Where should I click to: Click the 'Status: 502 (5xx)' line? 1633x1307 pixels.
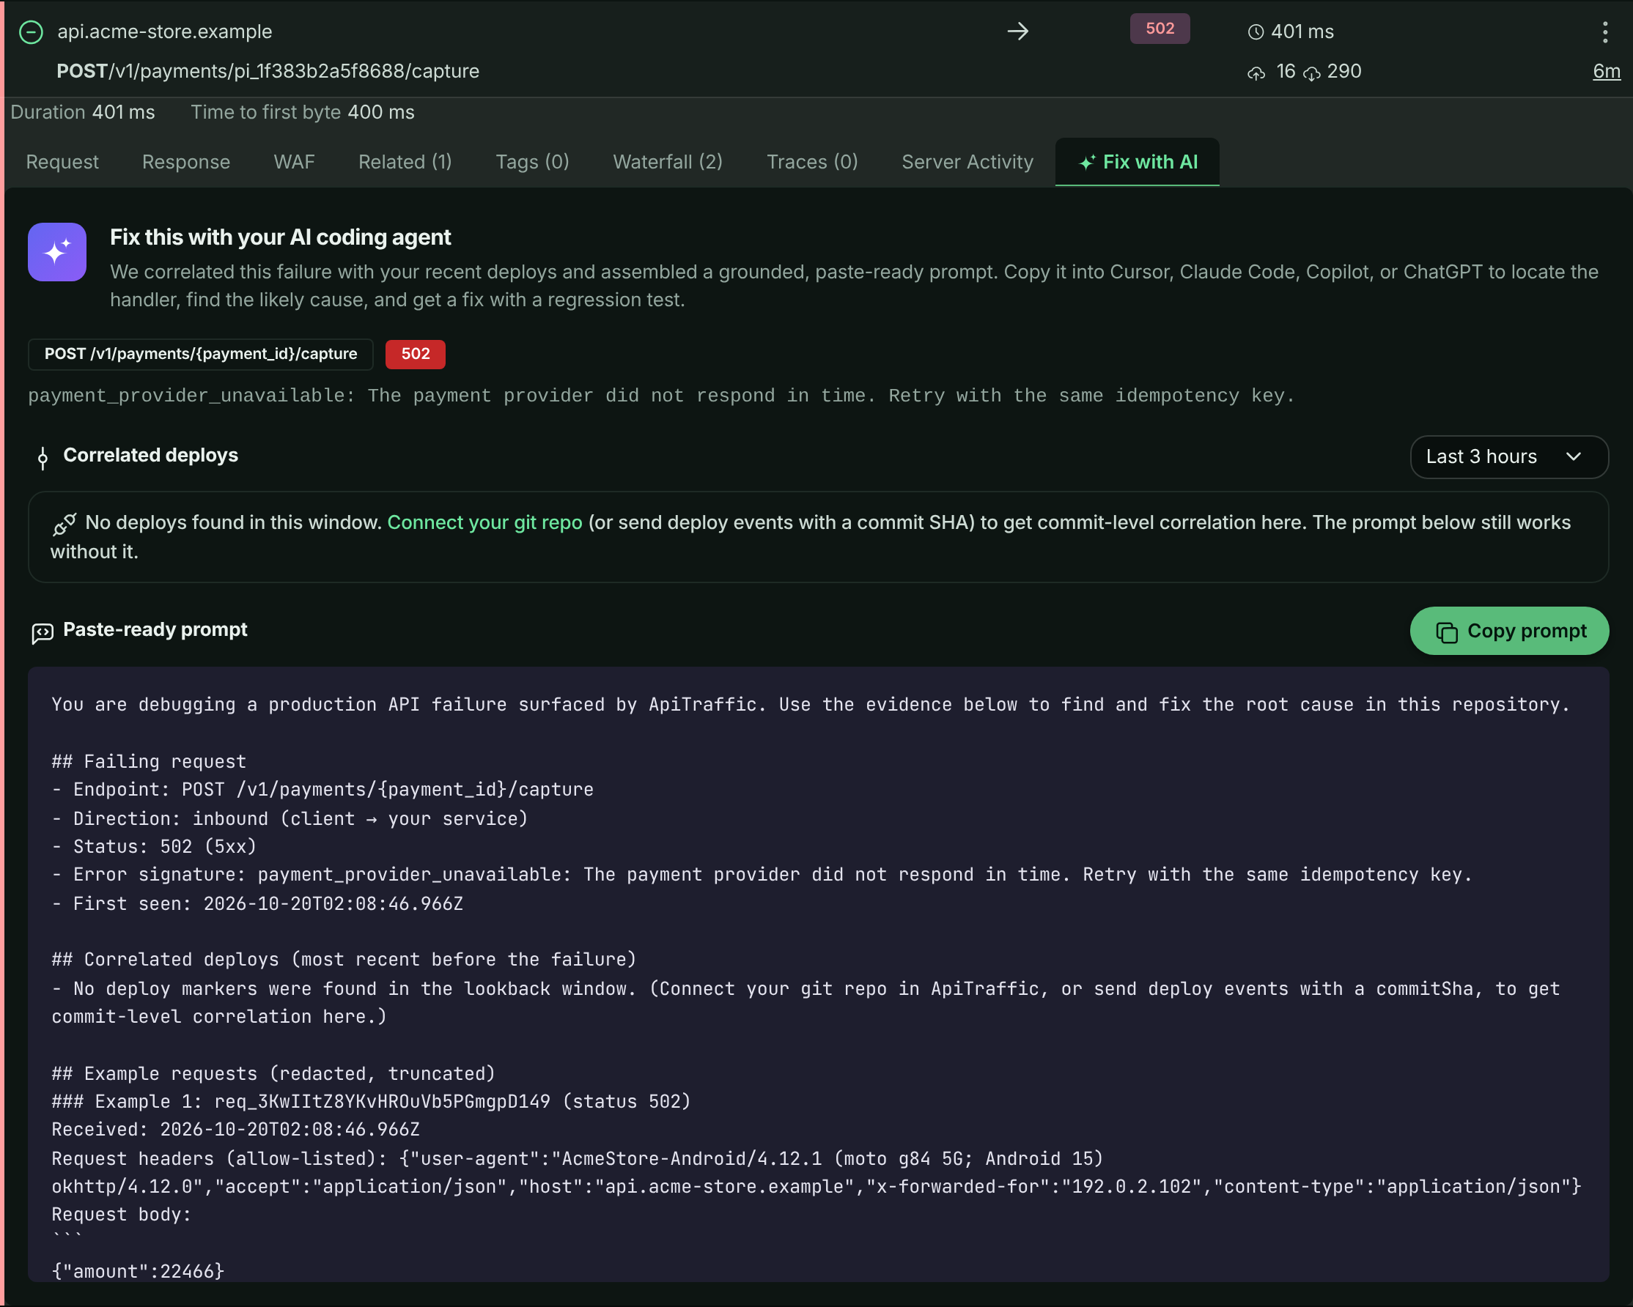tap(155, 847)
